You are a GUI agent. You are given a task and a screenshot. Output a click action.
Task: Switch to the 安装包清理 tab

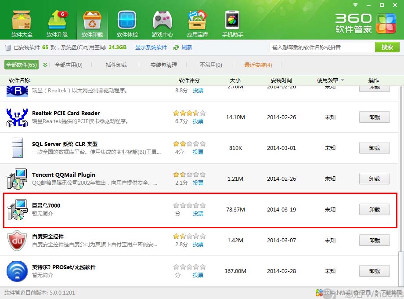click(164, 65)
